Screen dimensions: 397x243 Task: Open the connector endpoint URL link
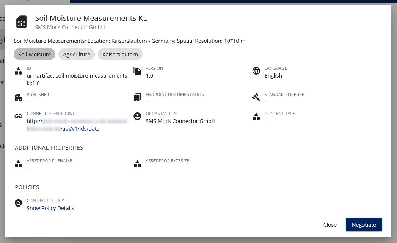click(77, 125)
